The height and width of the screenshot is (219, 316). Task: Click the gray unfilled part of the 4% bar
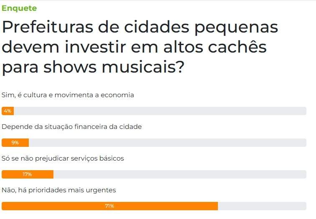click(159, 111)
